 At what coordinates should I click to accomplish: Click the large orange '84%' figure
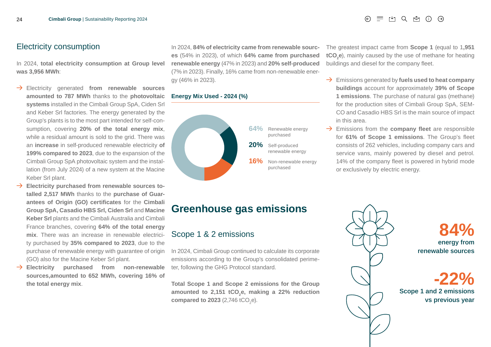[x=457, y=230]
